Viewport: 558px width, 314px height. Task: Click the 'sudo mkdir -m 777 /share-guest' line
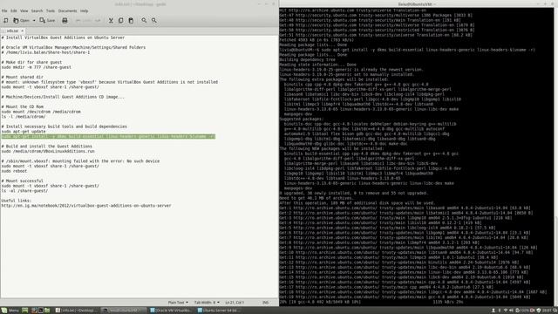(x=37, y=67)
